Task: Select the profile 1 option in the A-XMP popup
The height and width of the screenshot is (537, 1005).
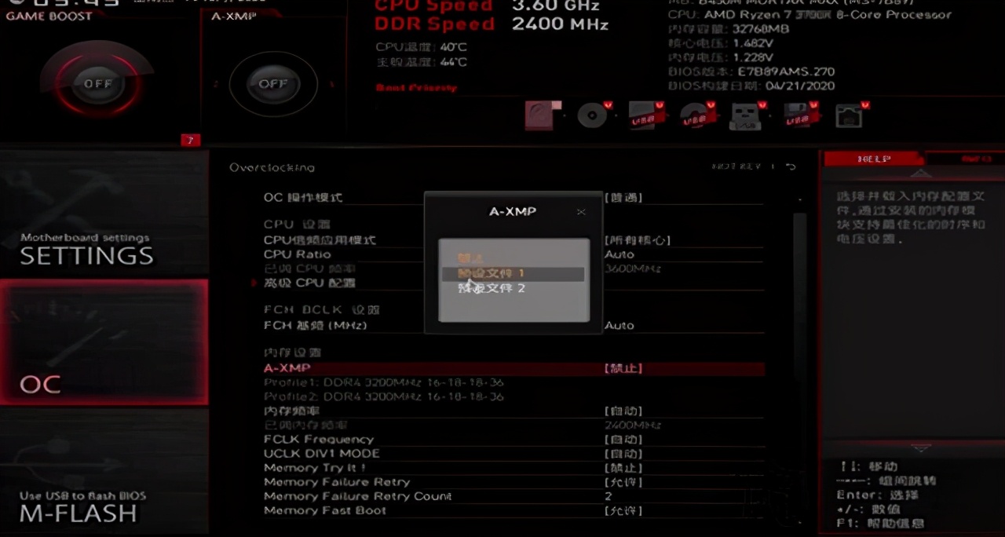Action: 513,273
